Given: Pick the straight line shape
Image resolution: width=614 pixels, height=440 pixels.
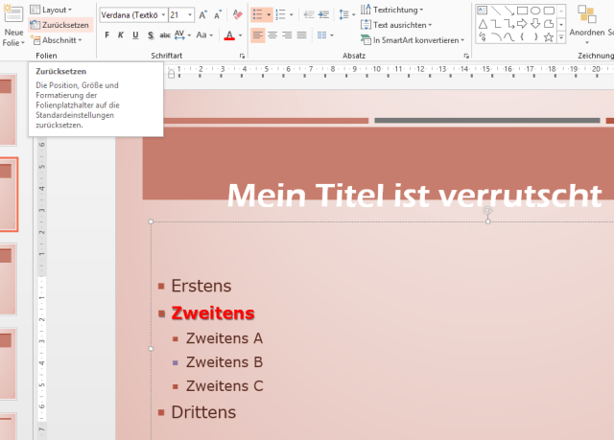Looking at the screenshot, I should (x=496, y=11).
